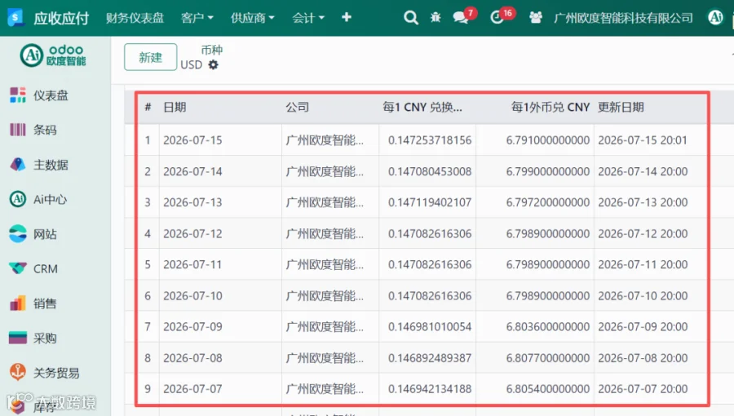This screenshot has width=734, height=416.
Task: Expand the 会计 dropdown menu
Action: pyautogui.click(x=308, y=18)
